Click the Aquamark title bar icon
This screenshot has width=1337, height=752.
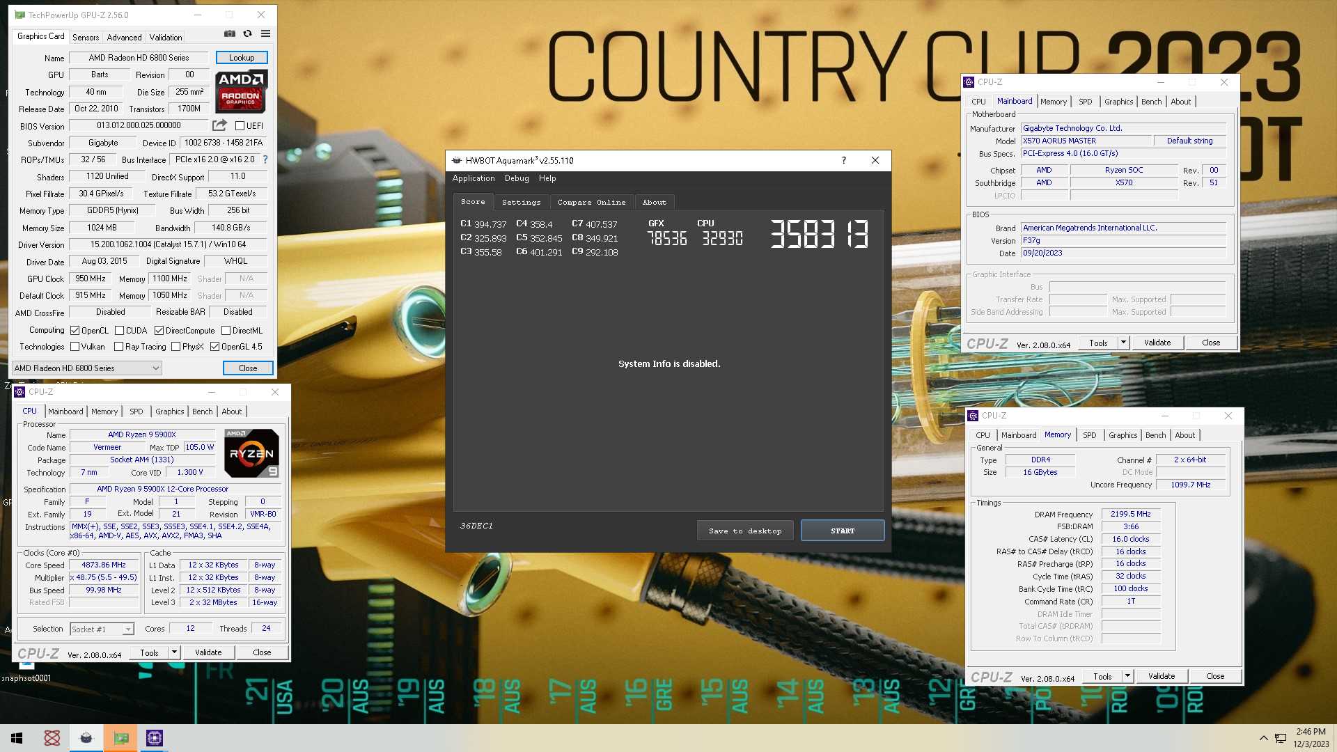click(457, 160)
